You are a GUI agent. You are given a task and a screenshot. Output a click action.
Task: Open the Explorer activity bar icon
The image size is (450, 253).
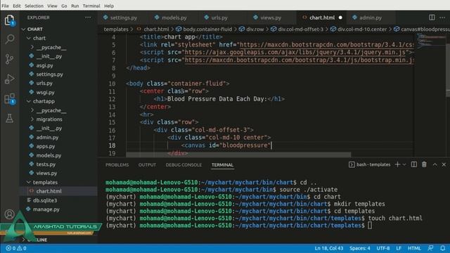(9, 20)
